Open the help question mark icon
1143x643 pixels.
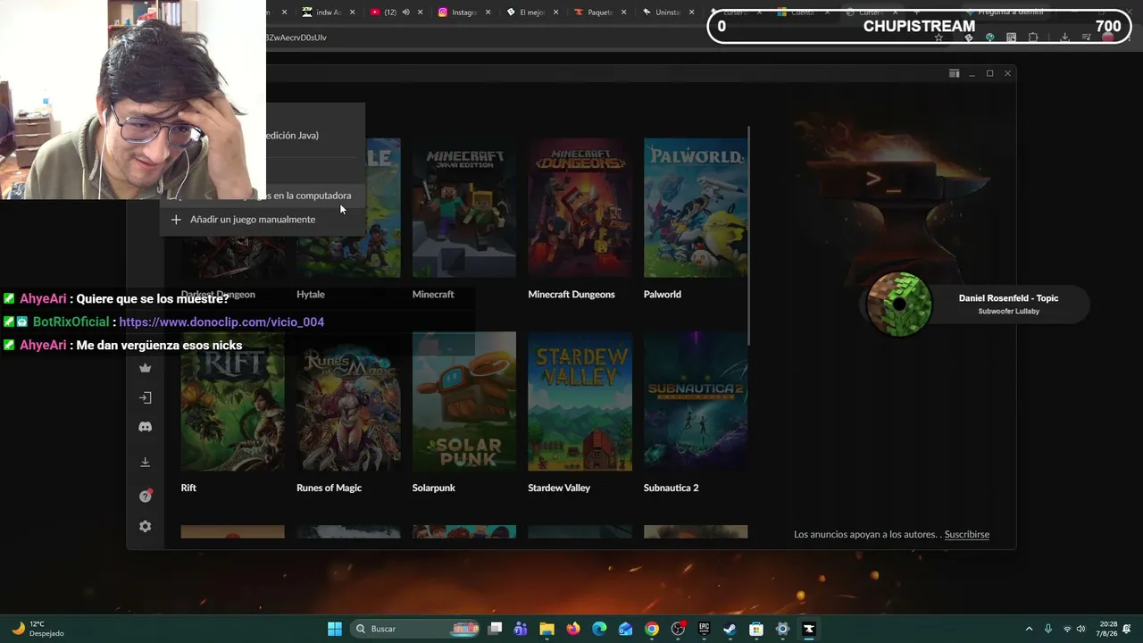coord(145,496)
